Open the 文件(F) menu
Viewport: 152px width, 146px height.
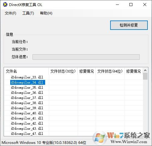11,13
